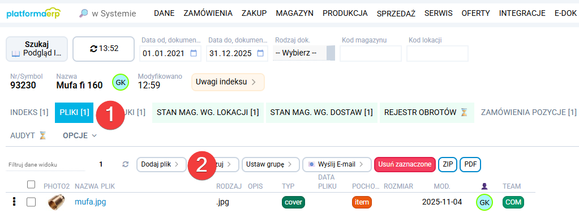Viewport: 579px width, 217px height.
Task: Tick the checkbox for mufa.jpg row
Action: tap(31, 202)
